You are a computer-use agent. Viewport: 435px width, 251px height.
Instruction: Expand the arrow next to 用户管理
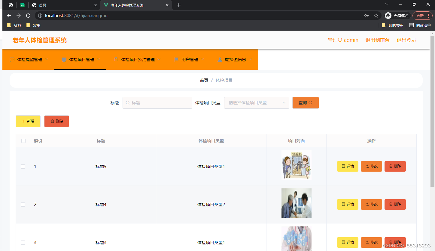point(203,59)
